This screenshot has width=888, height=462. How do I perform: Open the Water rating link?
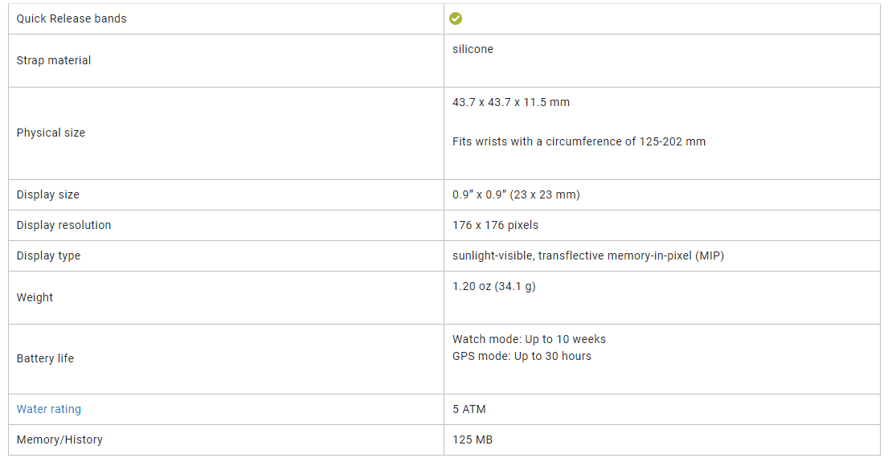point(49,409)
